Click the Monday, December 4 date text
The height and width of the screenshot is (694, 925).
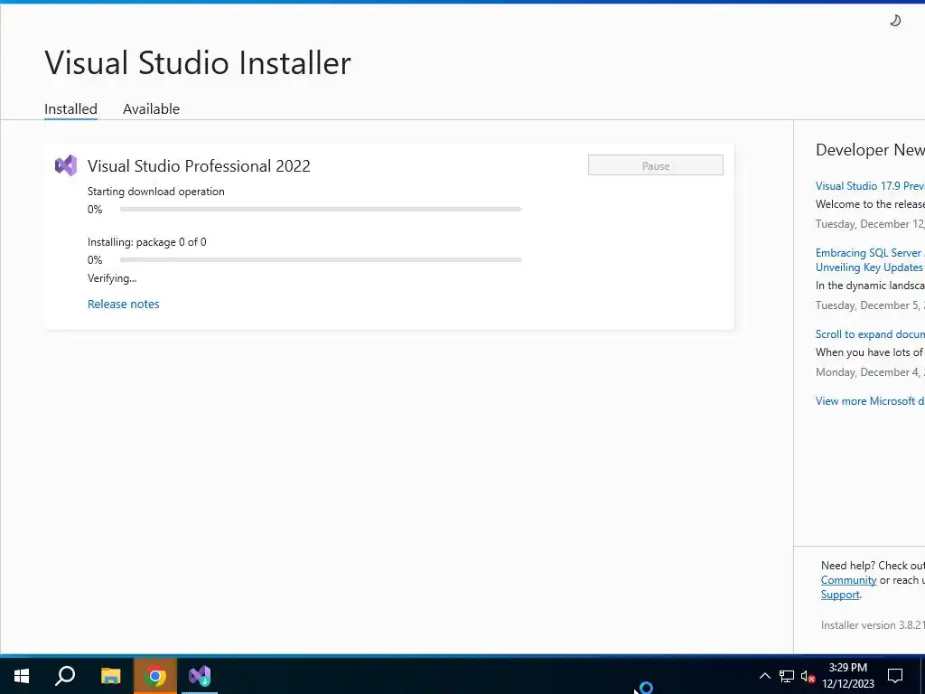(870, 371)
